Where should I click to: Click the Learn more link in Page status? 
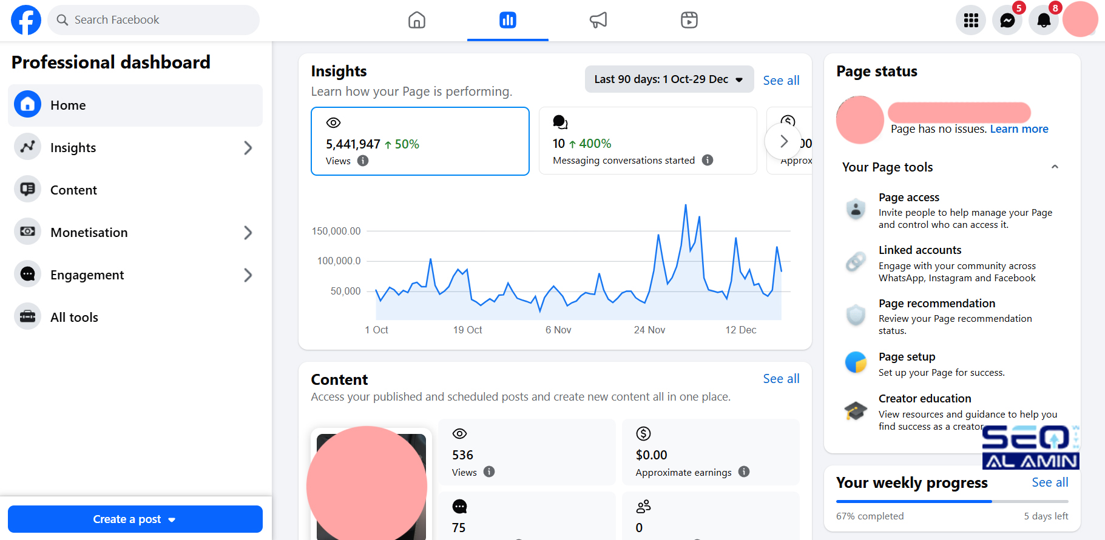tap(1019, 129)
